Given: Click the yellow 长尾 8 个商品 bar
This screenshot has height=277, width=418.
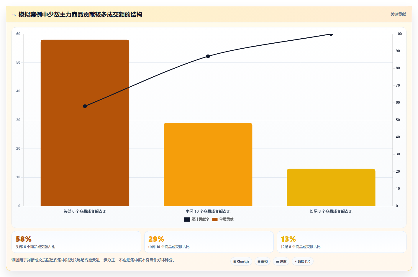Looking at the screenshot, I should (331, 187).
